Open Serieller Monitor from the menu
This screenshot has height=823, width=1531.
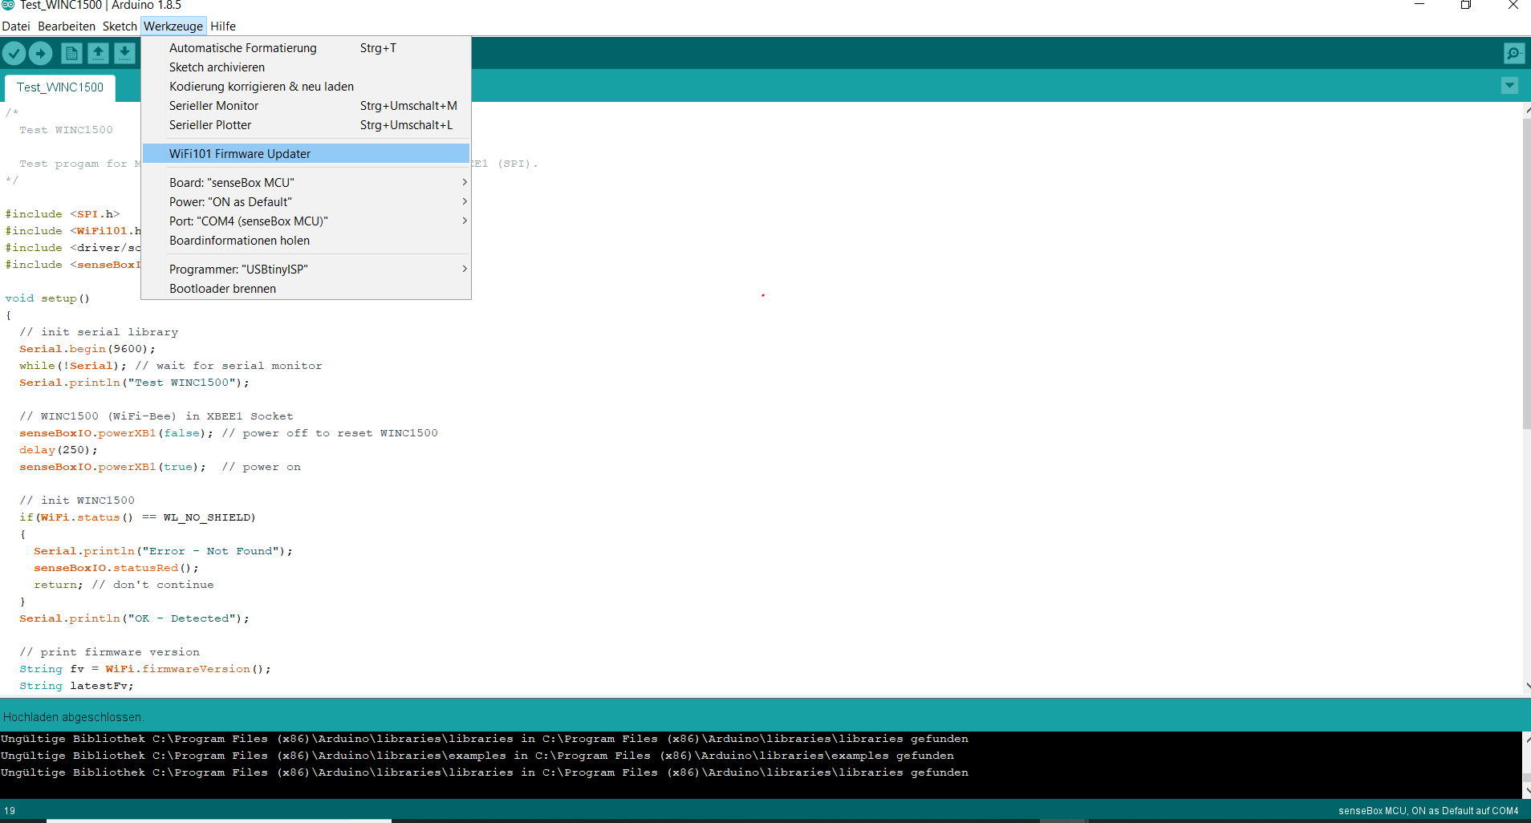[306, 106]
